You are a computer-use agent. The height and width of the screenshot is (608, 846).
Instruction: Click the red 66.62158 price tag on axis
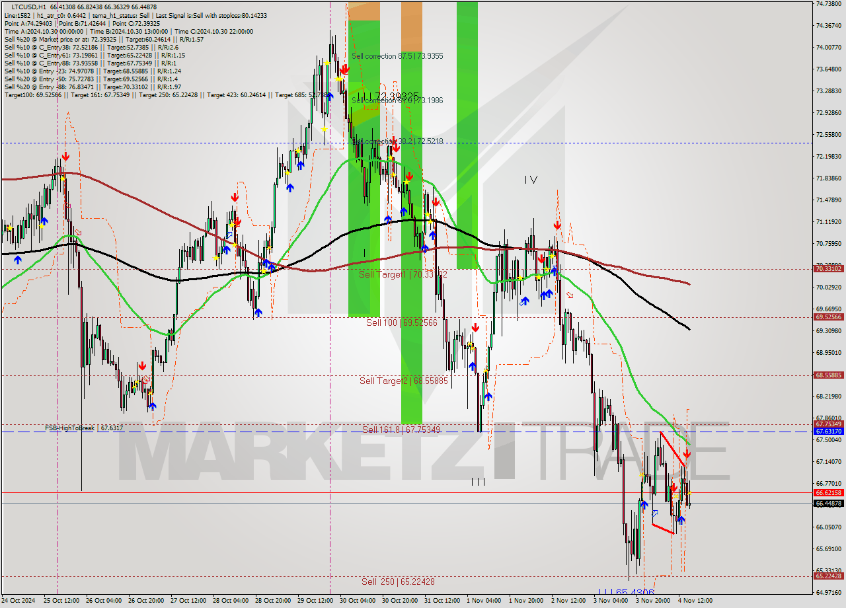coord(828,493)
